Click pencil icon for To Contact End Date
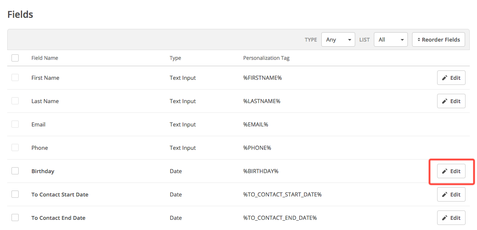The width and height of the screenshot is (477, 230). [445, 218]
